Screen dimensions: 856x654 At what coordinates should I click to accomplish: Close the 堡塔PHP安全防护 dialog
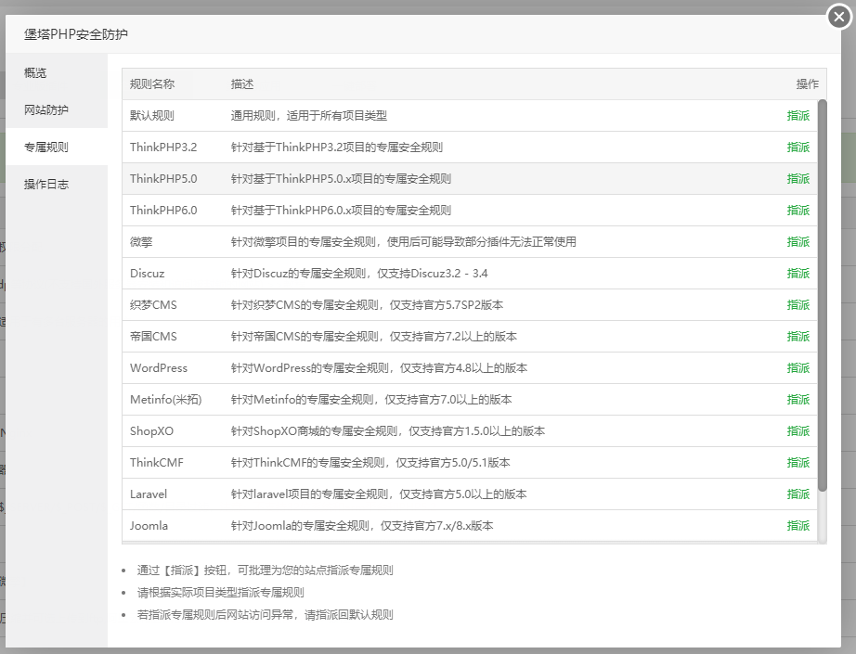point(839,17)
